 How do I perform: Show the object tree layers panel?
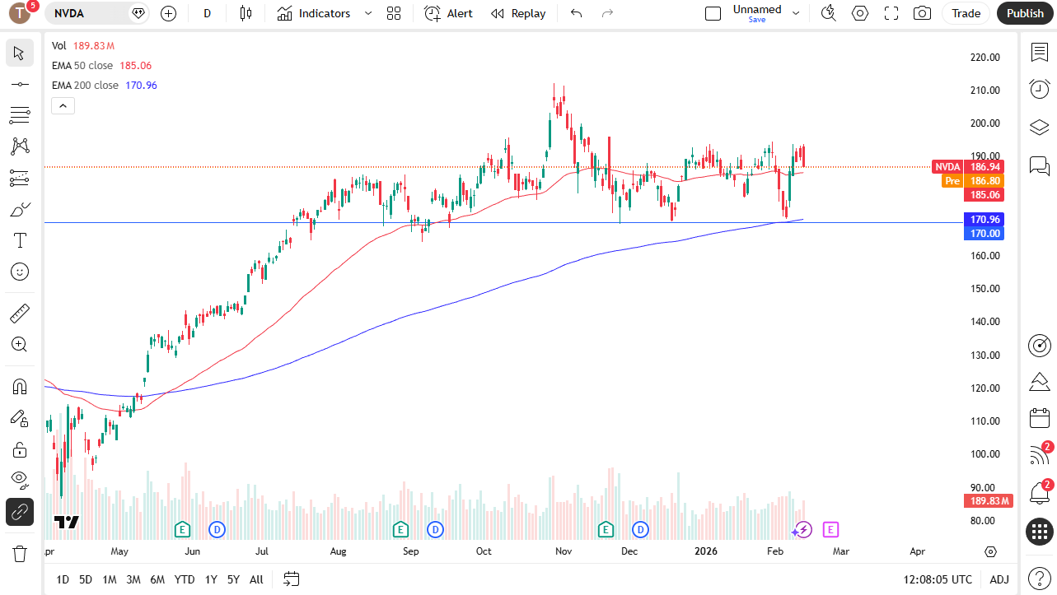click(x=1040, y=128)
